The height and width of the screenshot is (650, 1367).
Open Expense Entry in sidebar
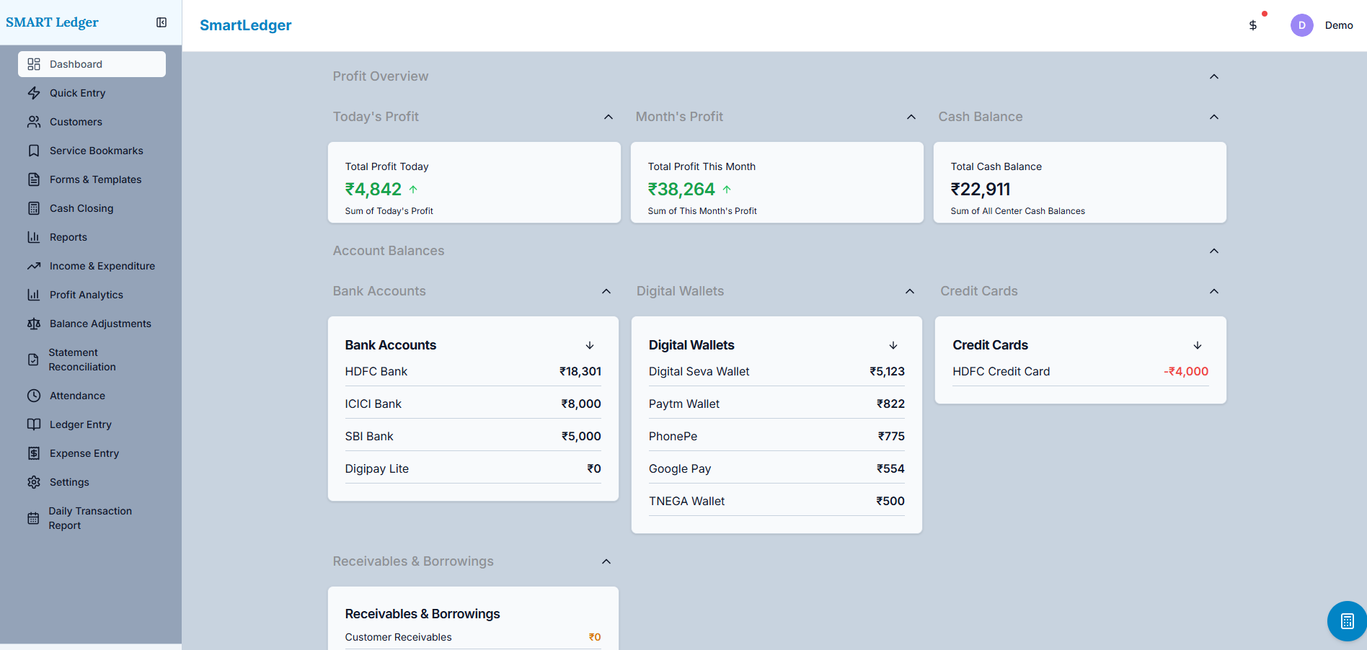(x=92, y=453)
